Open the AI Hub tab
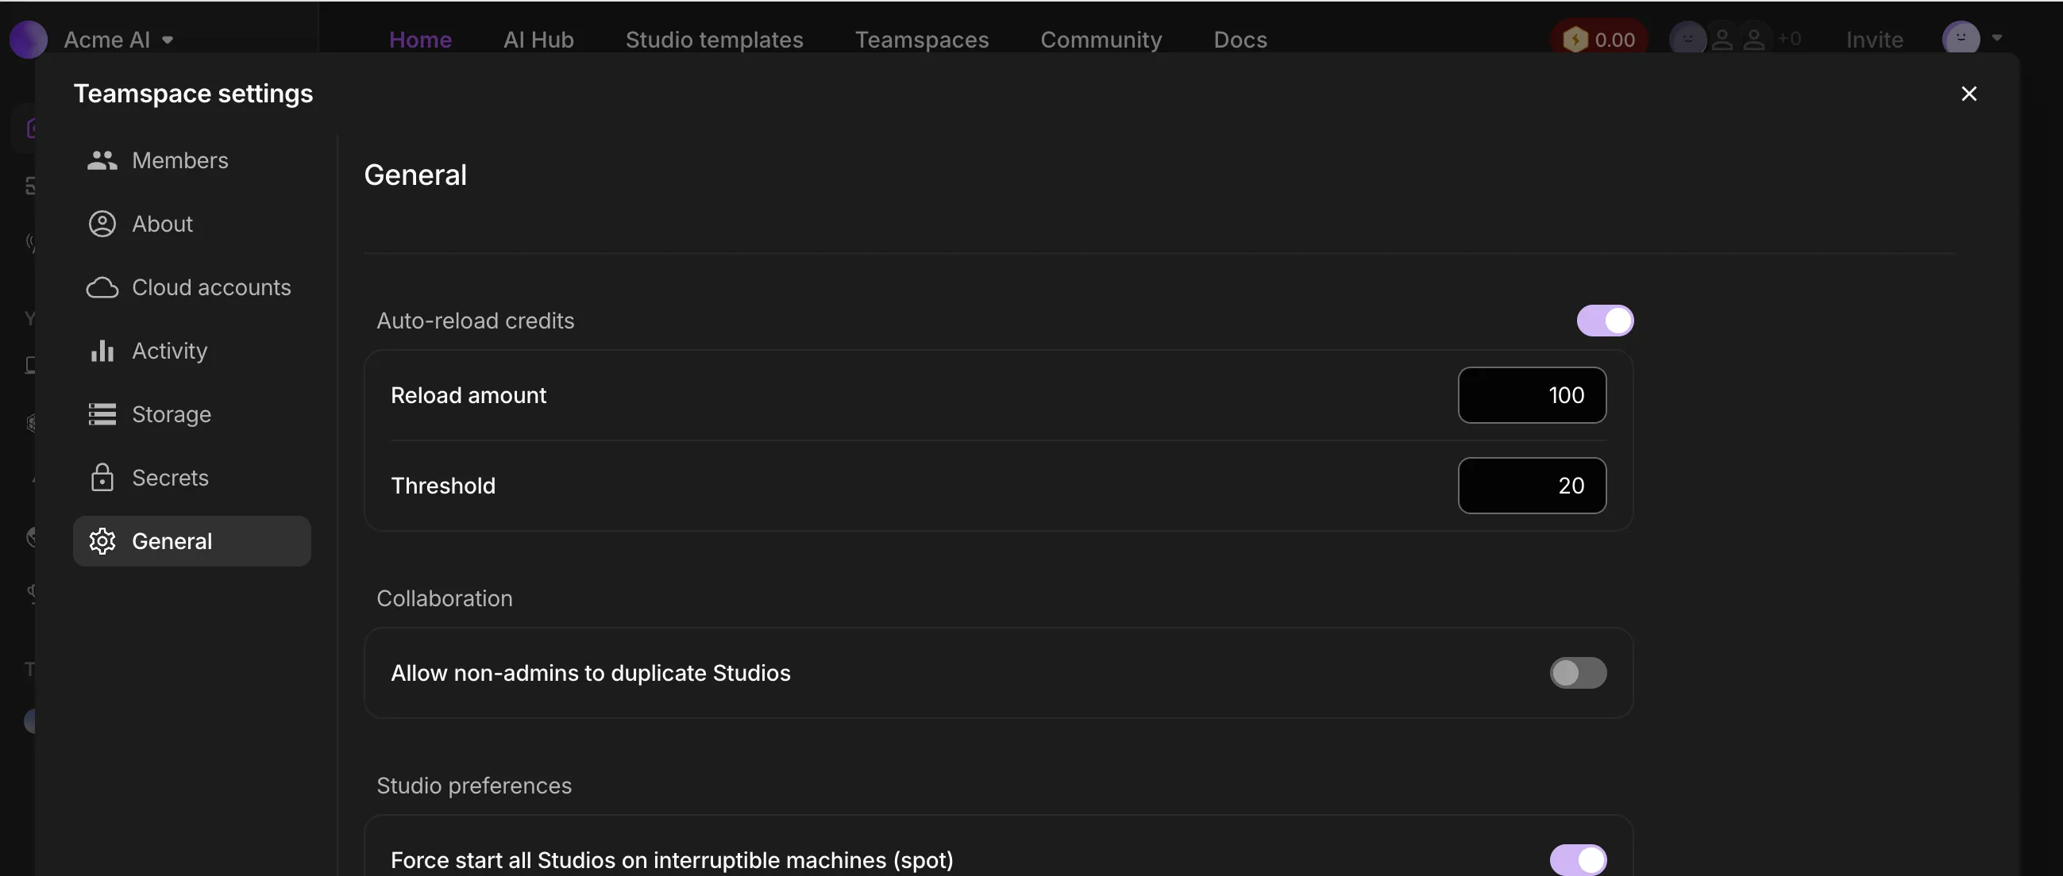Viewport: 2063px width, 876px height. pyautogui.click(x=538, y=39)
